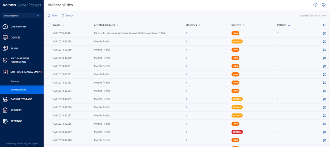The image size is (330, 147).
Task: Tick the select-all checkbox in table header
Action: point(49,25)
